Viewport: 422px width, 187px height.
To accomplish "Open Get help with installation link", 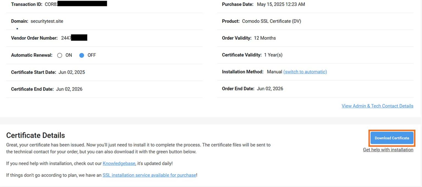I will click(388, 150).
